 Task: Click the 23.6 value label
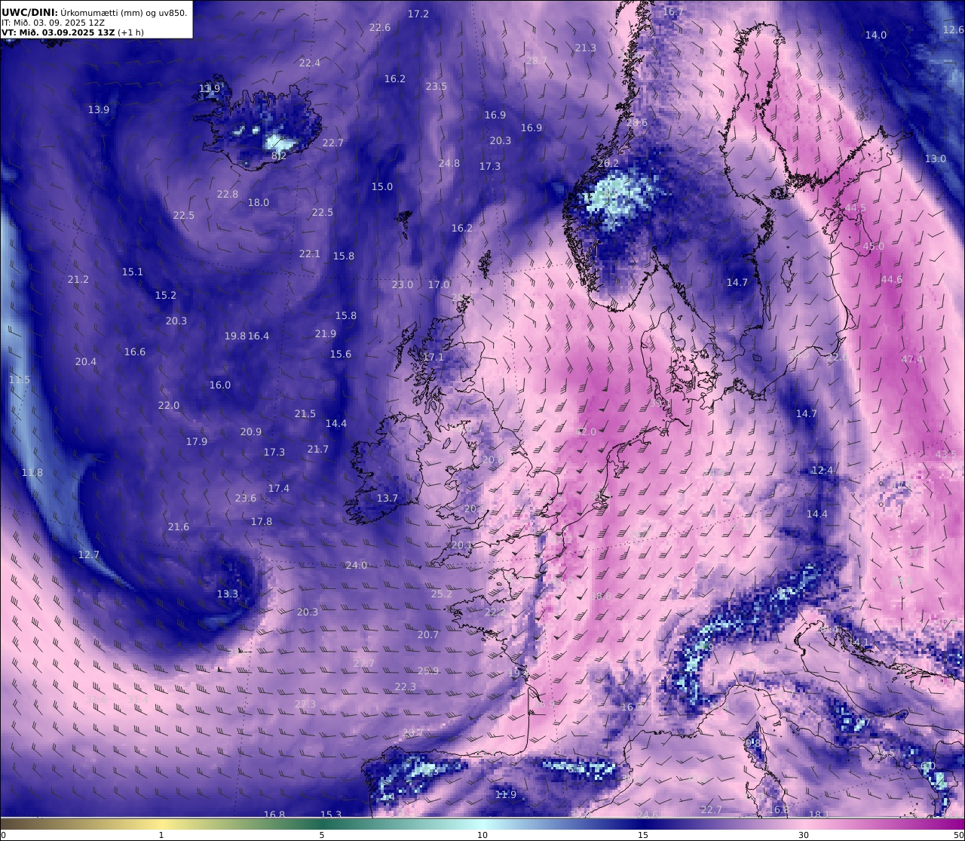click(x=246, y=498)
